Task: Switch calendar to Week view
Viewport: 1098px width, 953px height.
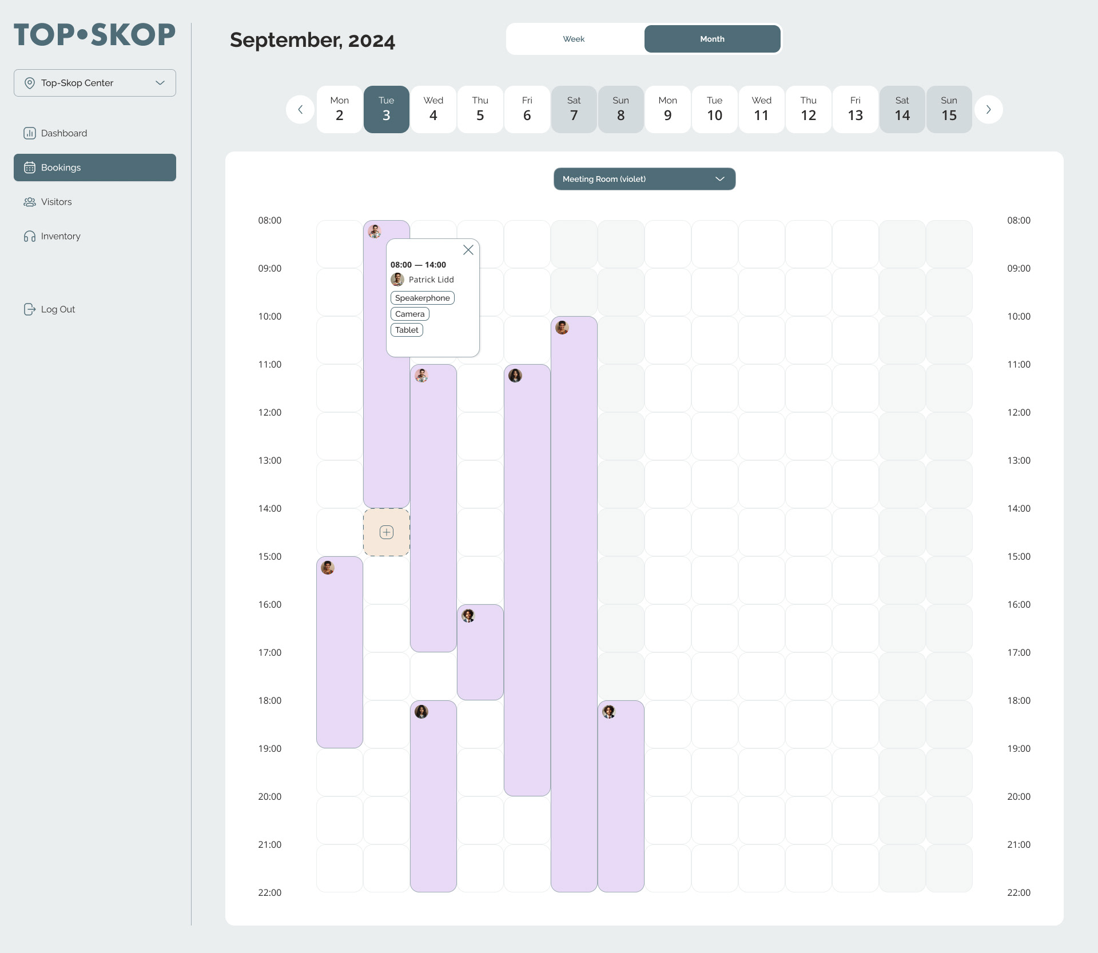Action: pos(574,39)
